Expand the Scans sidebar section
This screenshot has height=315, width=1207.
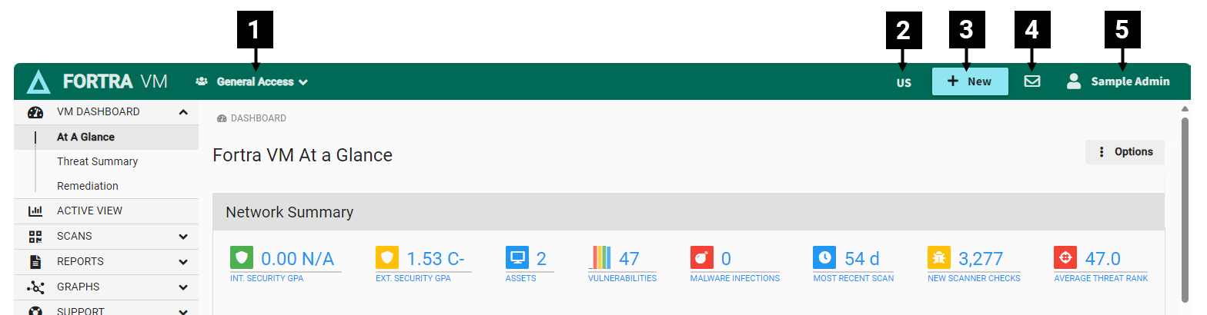pos(183,237)
